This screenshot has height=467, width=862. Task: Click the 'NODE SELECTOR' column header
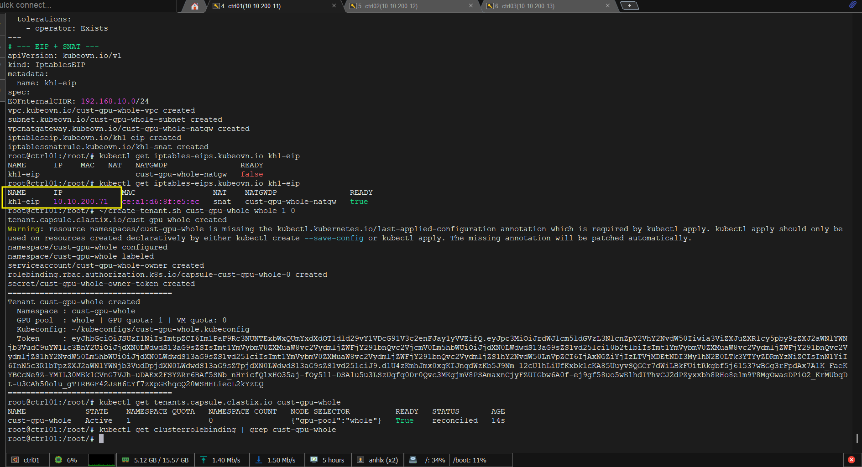[320, 411]
